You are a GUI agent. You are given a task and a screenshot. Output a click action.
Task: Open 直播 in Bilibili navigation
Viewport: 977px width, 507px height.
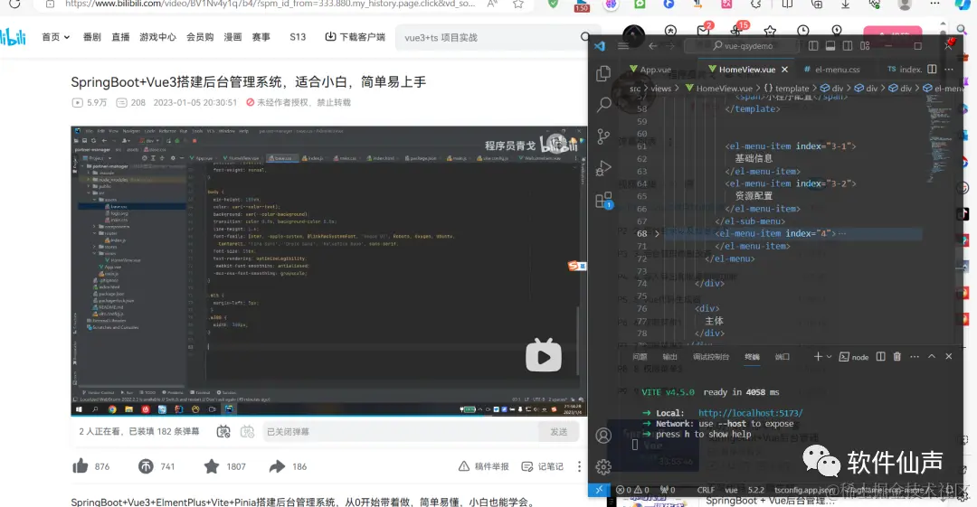(120, 37)
